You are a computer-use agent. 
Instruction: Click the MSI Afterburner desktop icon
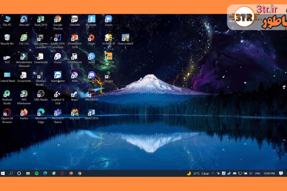24,94
